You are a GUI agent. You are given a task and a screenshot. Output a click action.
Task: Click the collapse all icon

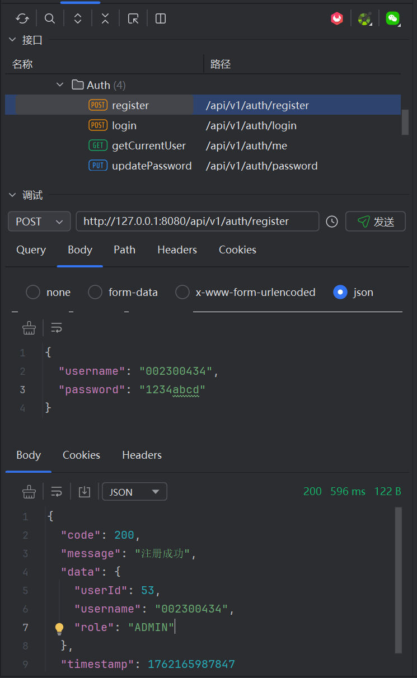click(x=105, y=18)
